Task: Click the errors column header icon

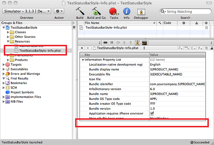Action: coord(184,23)
